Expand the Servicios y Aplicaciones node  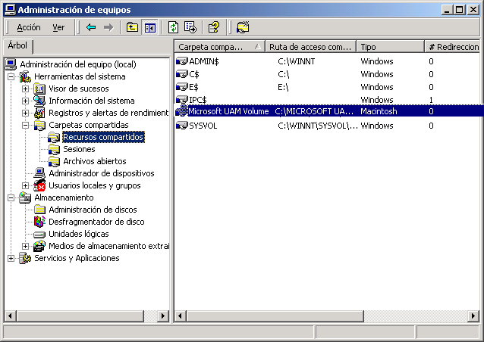11,258
